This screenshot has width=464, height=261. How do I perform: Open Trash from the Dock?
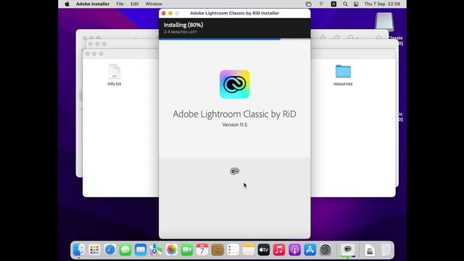click(385, 250)
